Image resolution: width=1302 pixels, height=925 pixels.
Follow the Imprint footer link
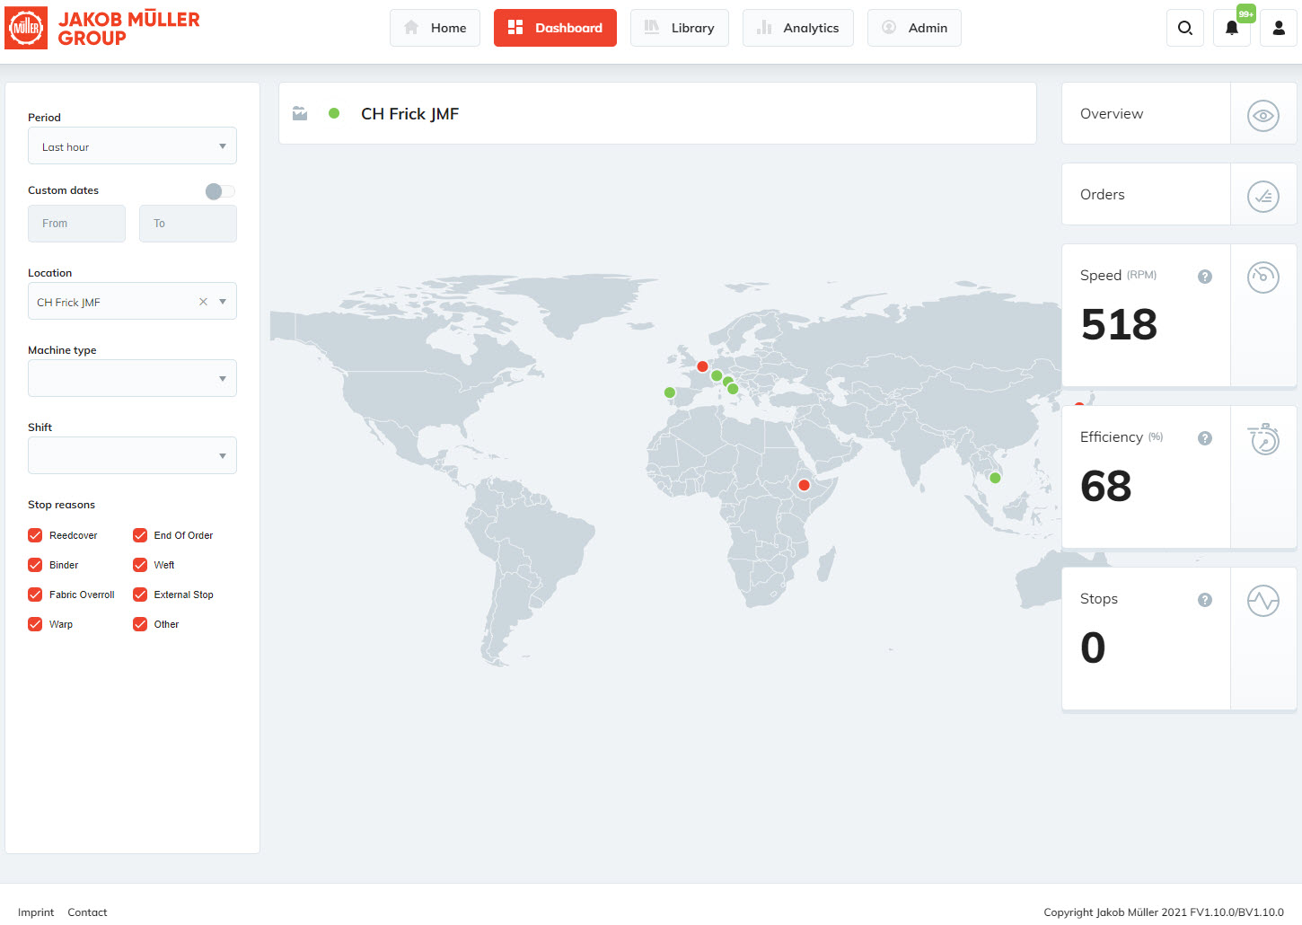pyautogui.click(x=36, y=912)
